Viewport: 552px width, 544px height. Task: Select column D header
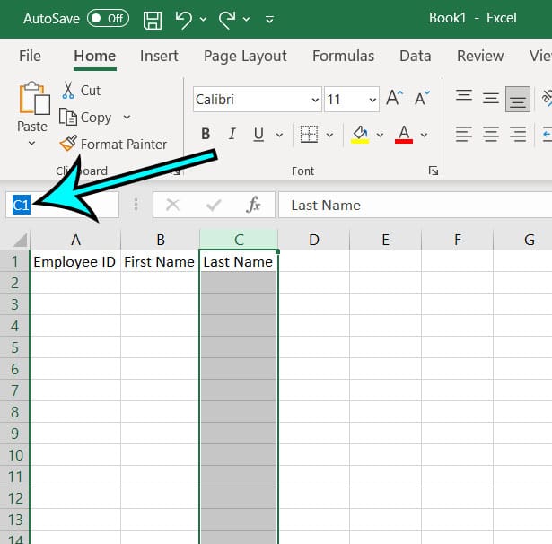[314, 240]
